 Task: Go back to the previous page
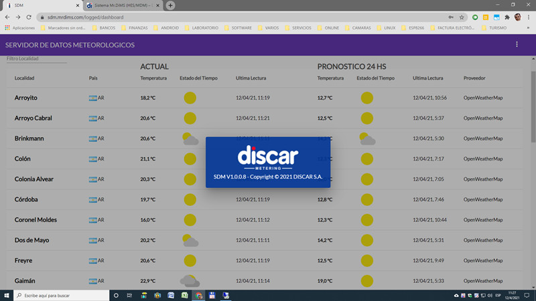[x=7, y=17]
